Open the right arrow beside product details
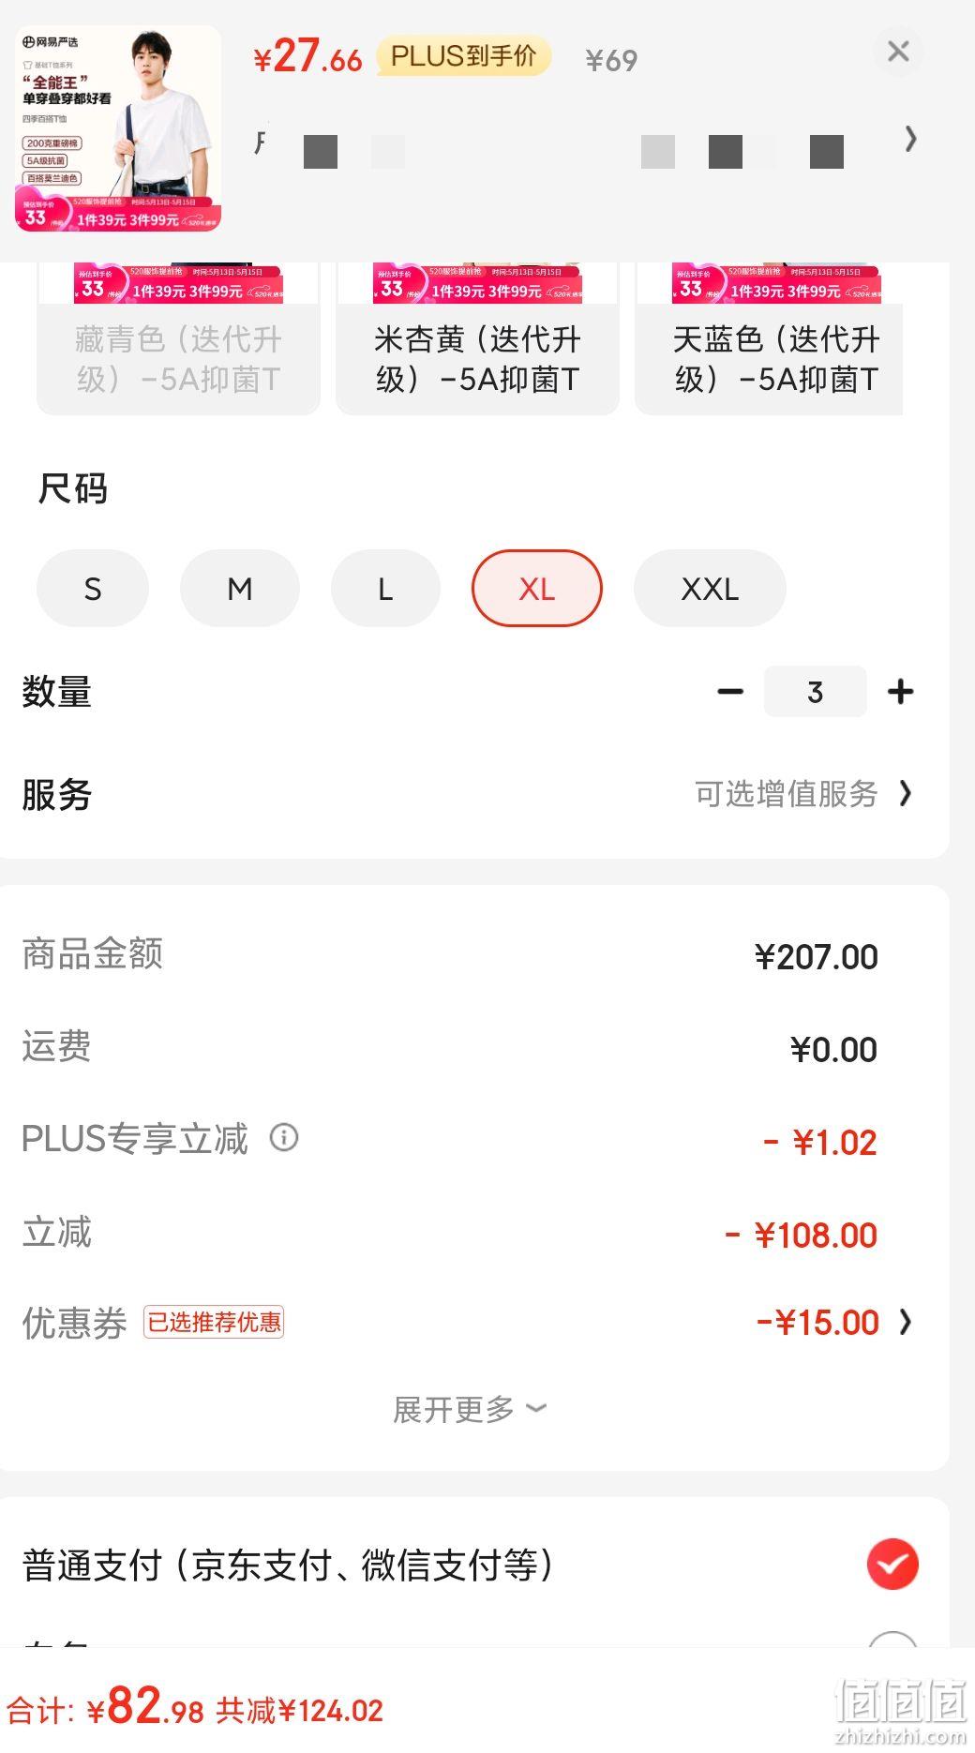Image resolution: width=975 pixels, height=1753 pixels. 910,139
